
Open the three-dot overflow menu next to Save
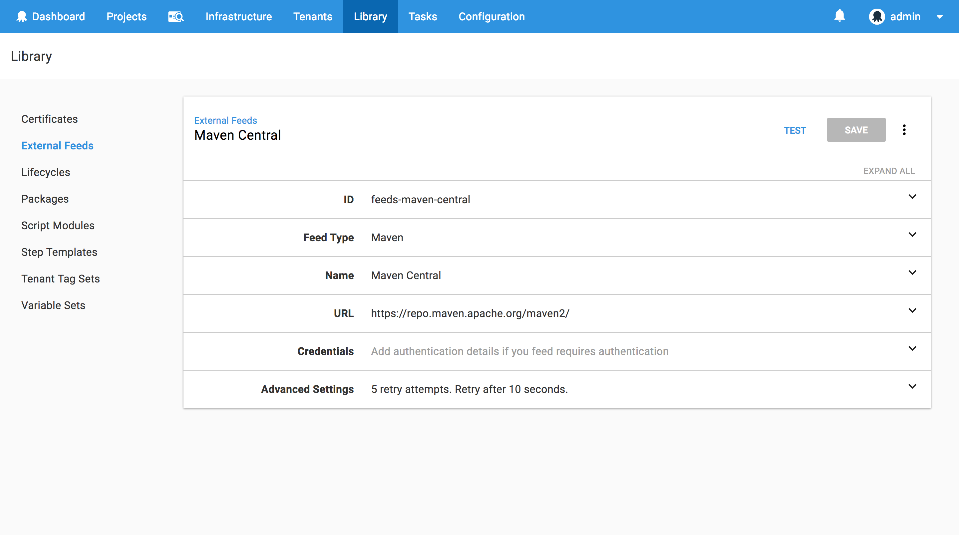click(904, 130)
